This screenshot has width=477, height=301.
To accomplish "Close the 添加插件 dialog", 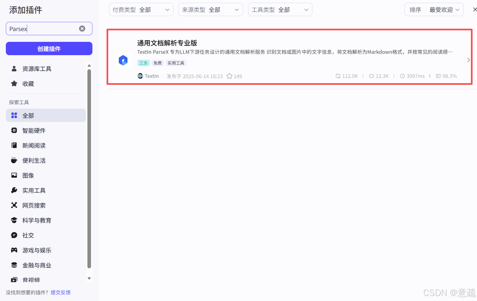I will pyautogui.click(x=475, y=9).
